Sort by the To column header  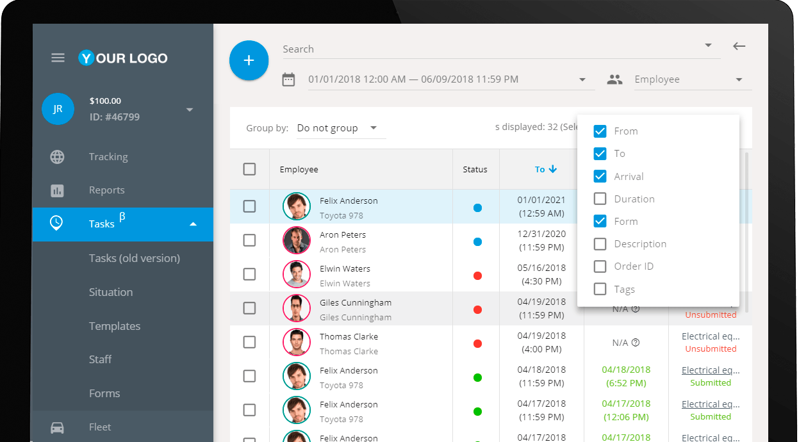(540, 169)
